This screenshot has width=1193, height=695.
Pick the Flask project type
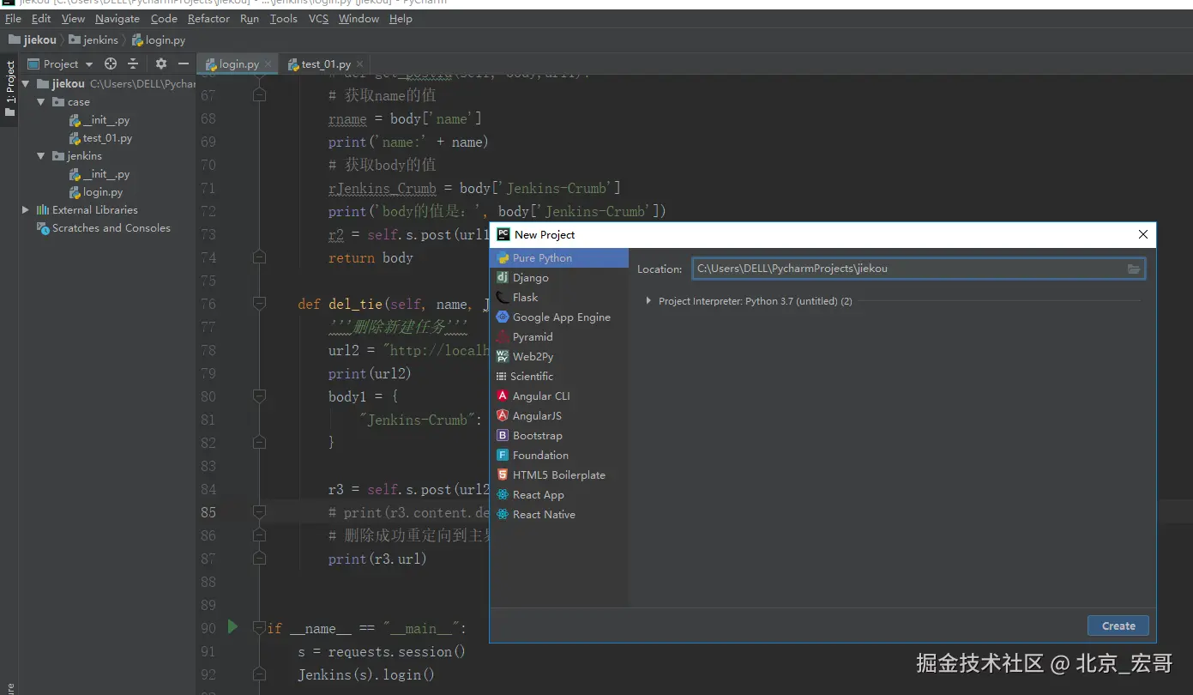[x=559, y=297]
